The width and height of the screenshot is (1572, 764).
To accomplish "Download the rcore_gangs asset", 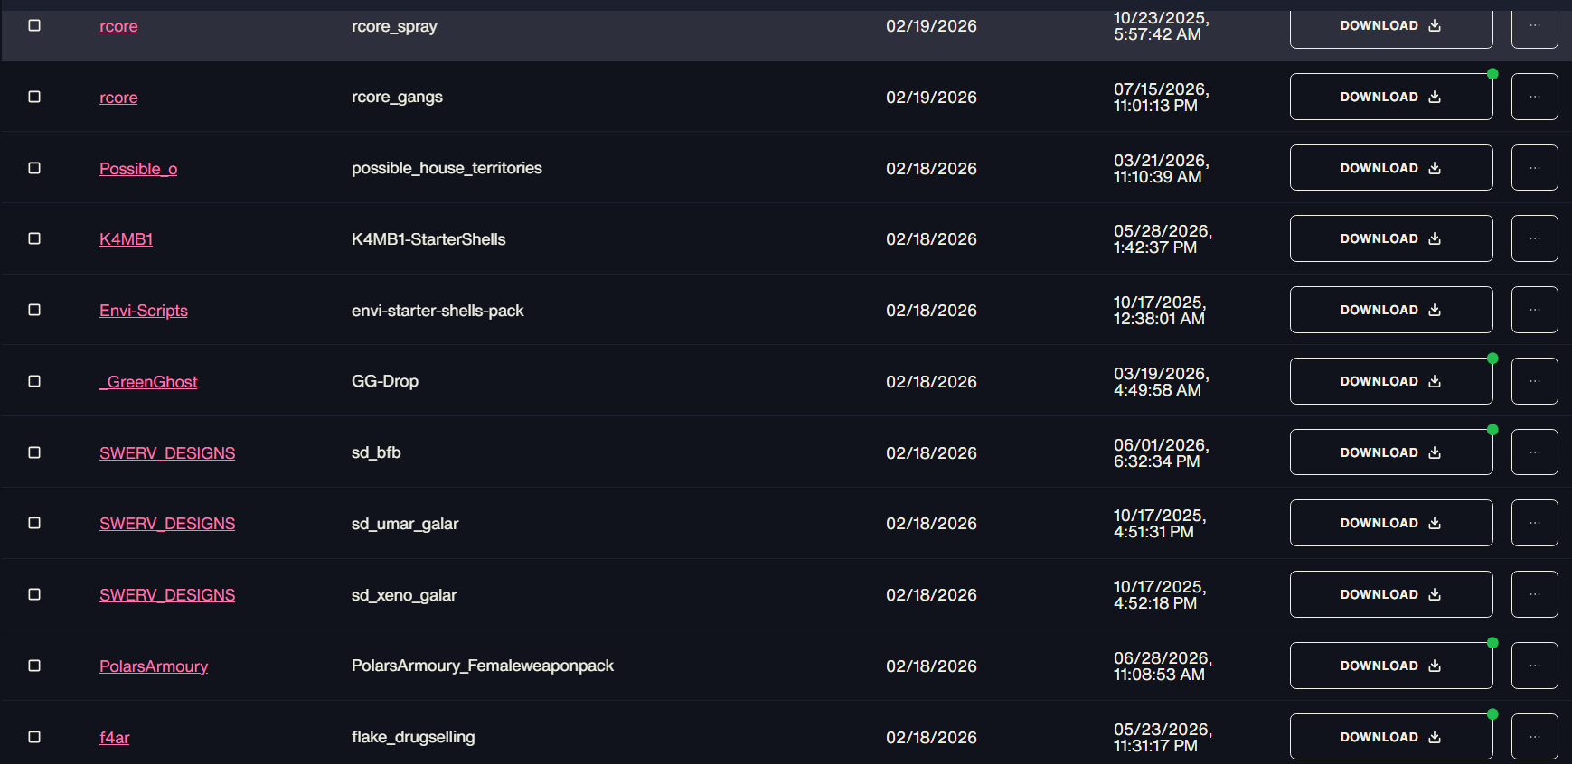I will coord(1390,97).
